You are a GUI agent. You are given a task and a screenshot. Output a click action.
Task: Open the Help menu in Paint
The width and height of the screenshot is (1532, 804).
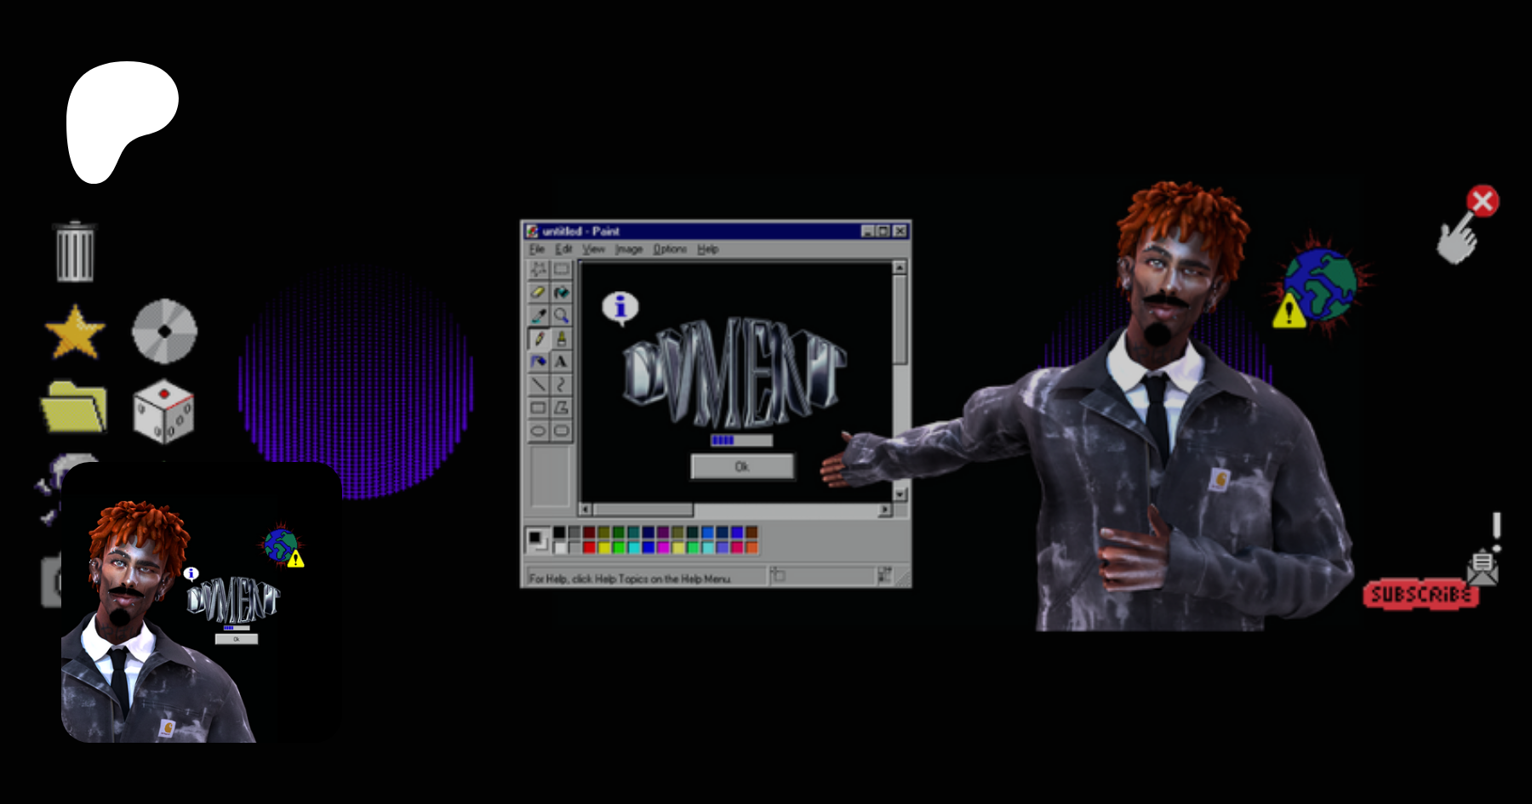pyautogui.click(x=708, y=249)
